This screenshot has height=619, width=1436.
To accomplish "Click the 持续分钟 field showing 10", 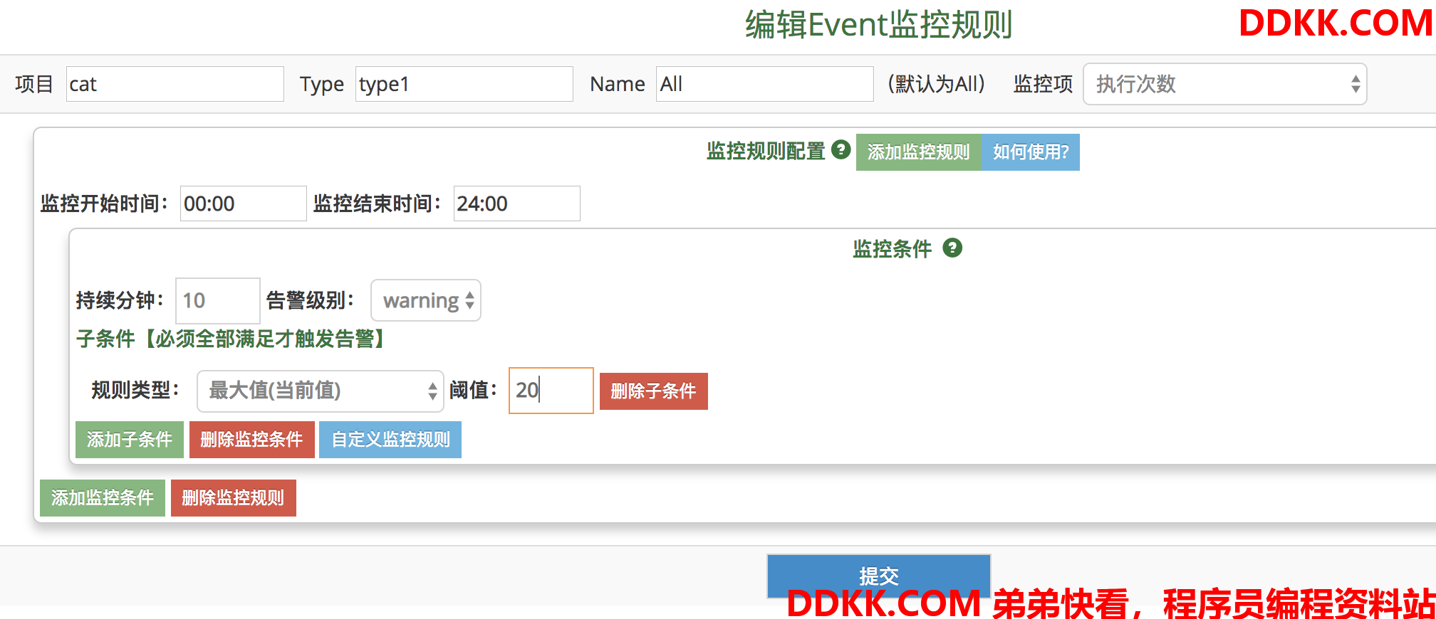I will pos(218,300).
